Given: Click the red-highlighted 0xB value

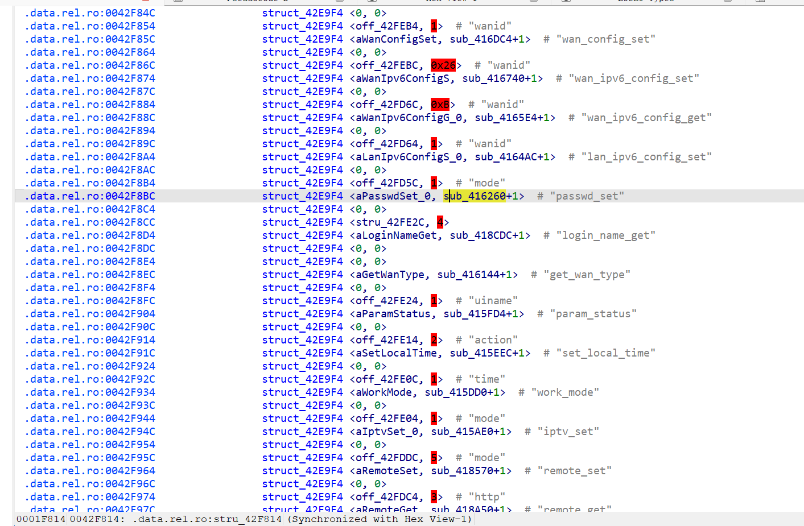Looking at the screenshot, I should 440,105.
